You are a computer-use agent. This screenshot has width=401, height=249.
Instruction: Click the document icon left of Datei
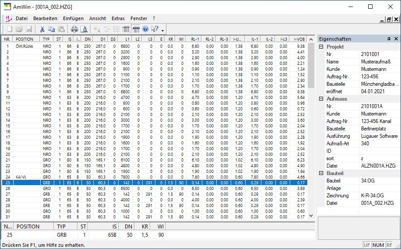(x=9, y=18)
